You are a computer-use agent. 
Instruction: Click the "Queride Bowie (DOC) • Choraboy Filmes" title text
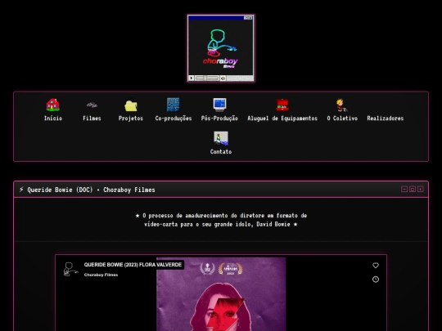tap(91, 190)
